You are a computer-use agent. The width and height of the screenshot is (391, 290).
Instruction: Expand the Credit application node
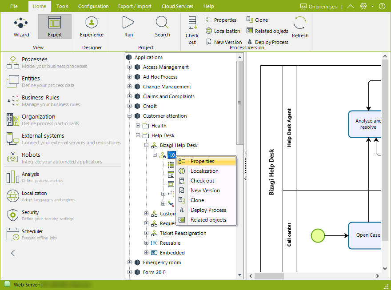(129, 106)
